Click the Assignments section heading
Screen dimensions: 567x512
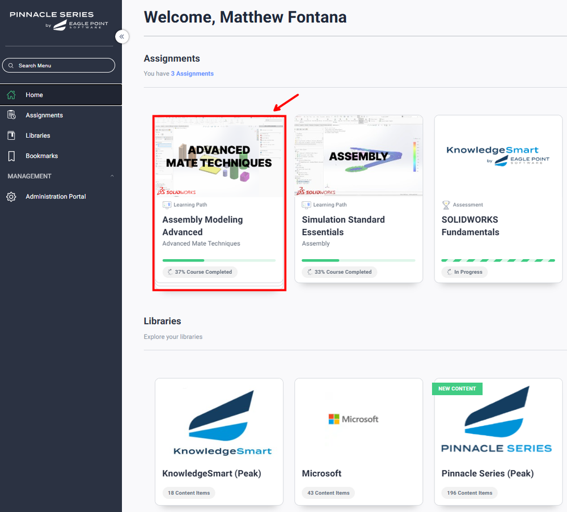click(x=172, y=58)
